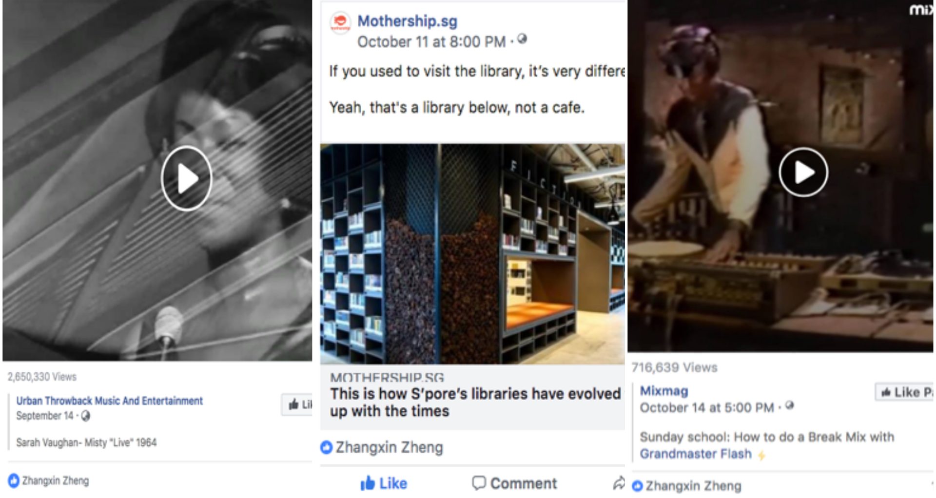
Task: Click Like Page button beside Urban Throwback
Action: [x=297, y=404]
